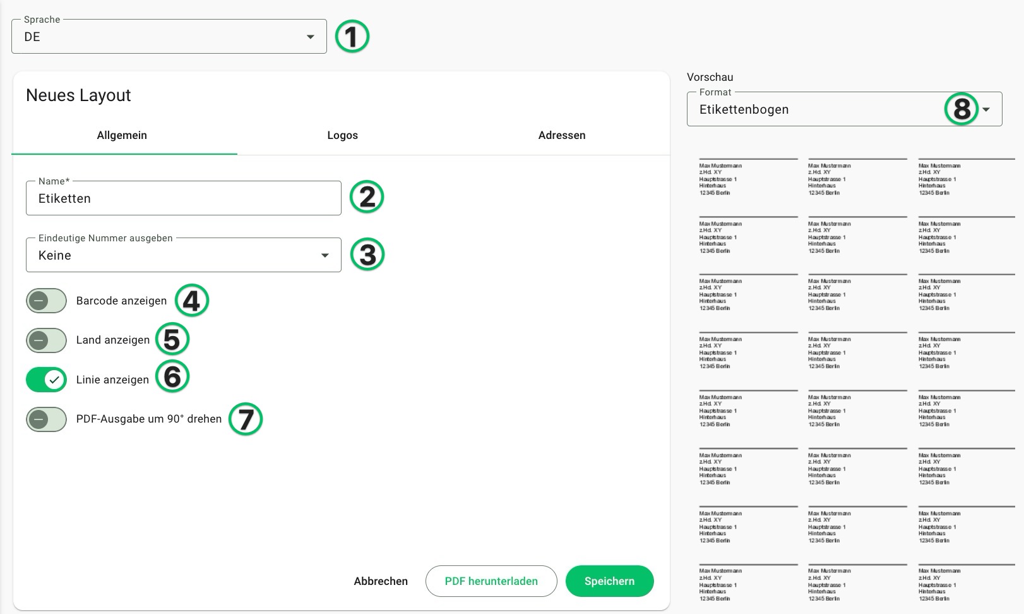Open the Adressen tab

[x=562, y=135]
